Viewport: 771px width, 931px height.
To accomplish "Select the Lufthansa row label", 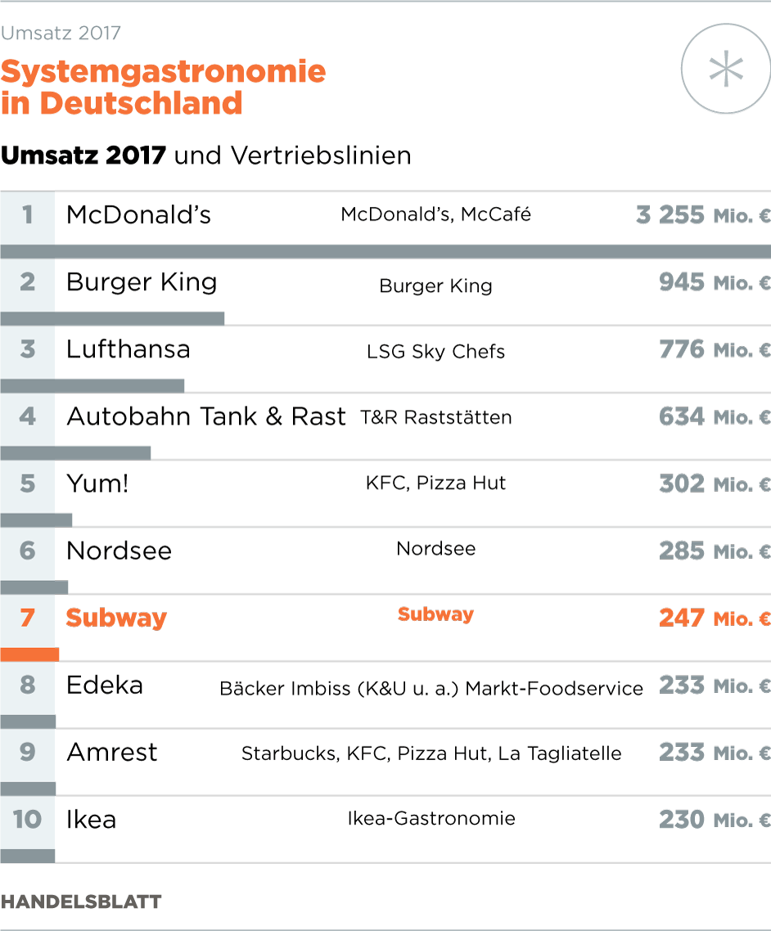I will point(128,349).
